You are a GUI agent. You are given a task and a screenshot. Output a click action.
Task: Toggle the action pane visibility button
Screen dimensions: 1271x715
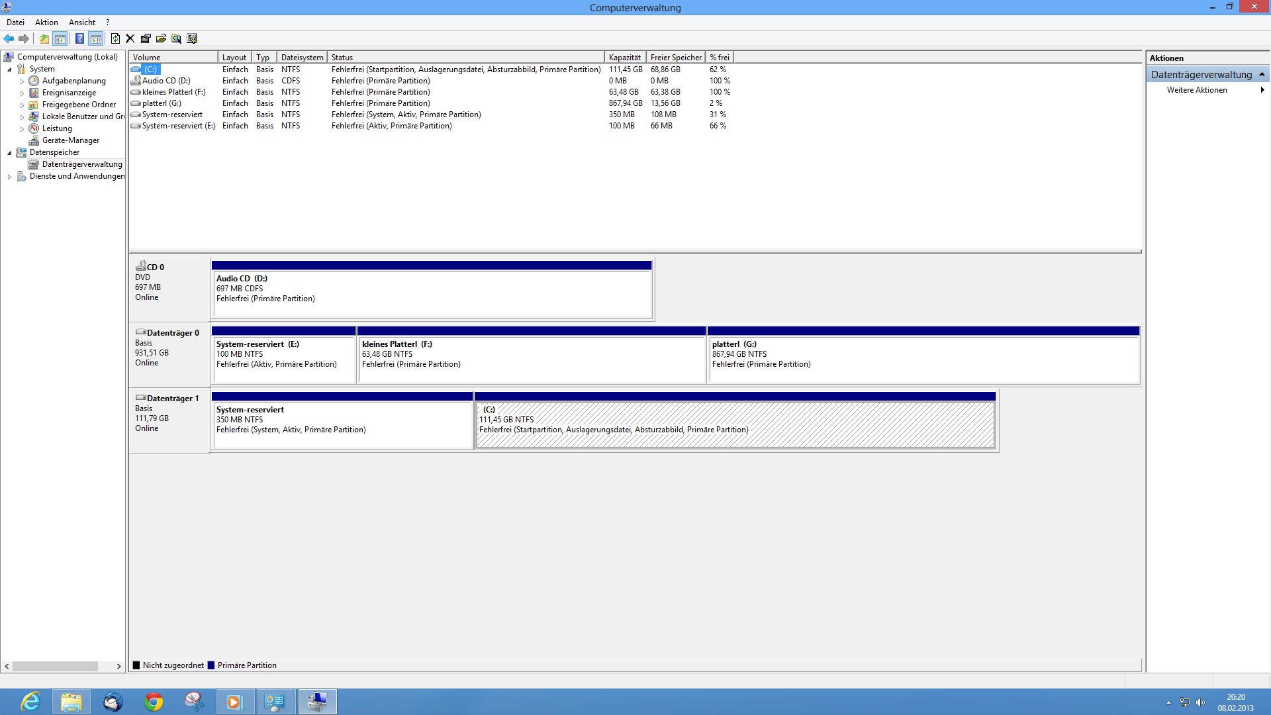tap(96, 38)
